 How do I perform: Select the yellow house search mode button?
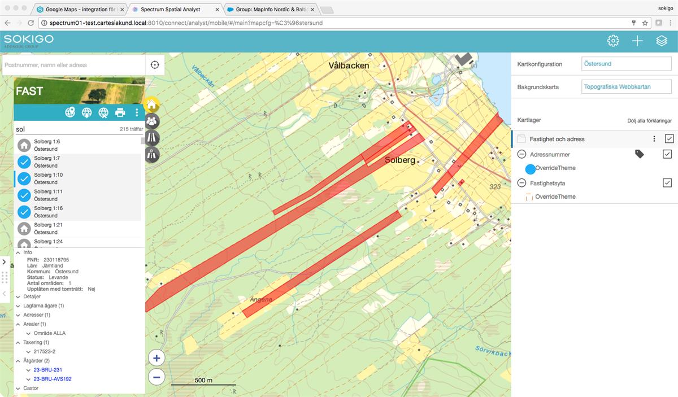[152, 104]
